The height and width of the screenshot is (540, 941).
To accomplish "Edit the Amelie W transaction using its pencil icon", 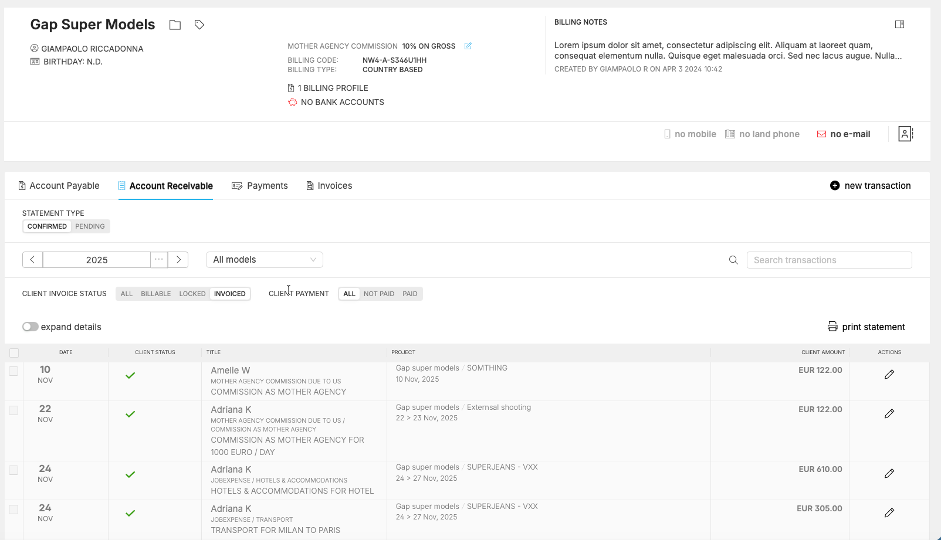I will 889,373.
